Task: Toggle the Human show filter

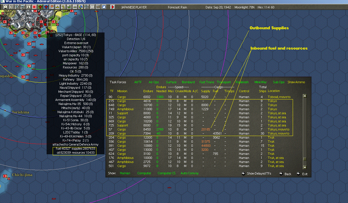Action: tap(125, 173)
